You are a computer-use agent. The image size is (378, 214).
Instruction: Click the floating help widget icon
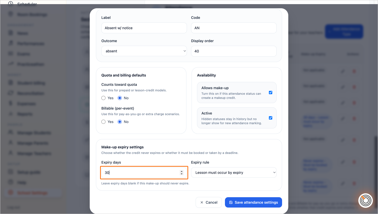[366, 200]
